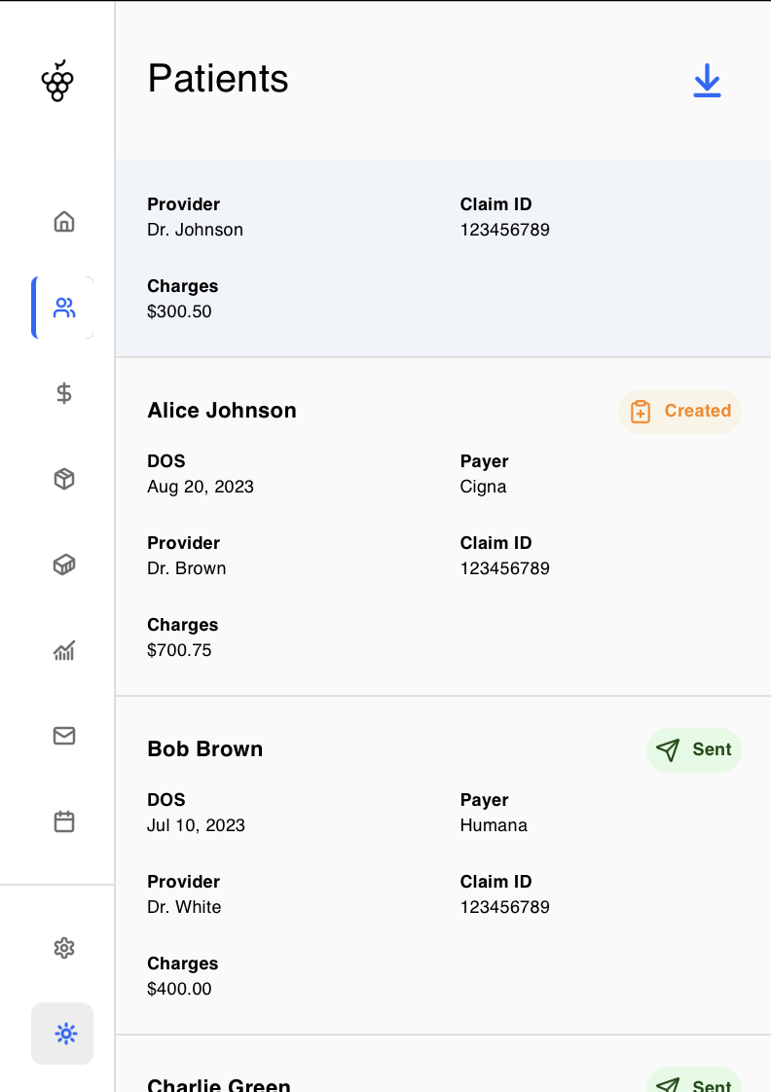Open the dollar sign billing section
This screenshot has width=771, height=1092.
[x=64, y=393]
